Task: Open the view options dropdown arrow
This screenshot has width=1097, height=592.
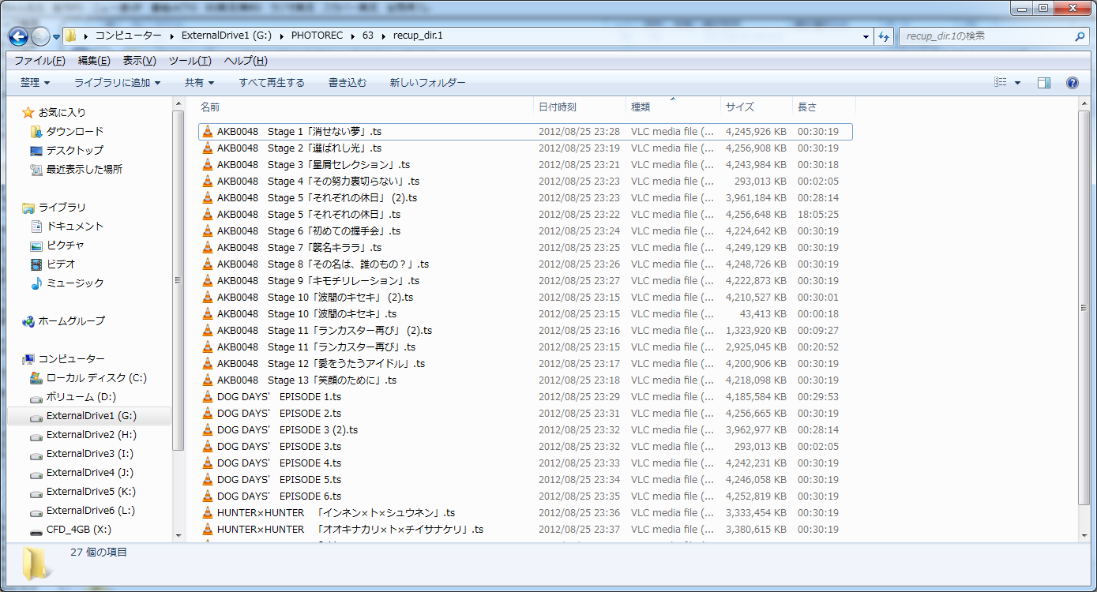Action: [1017, 83]
